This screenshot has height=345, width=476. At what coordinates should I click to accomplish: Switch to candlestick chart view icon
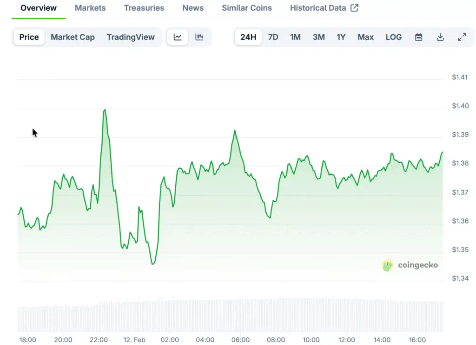tap(199, 37)
